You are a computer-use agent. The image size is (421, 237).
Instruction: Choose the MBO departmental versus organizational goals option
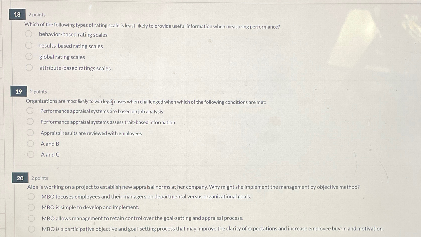point(32,197)
